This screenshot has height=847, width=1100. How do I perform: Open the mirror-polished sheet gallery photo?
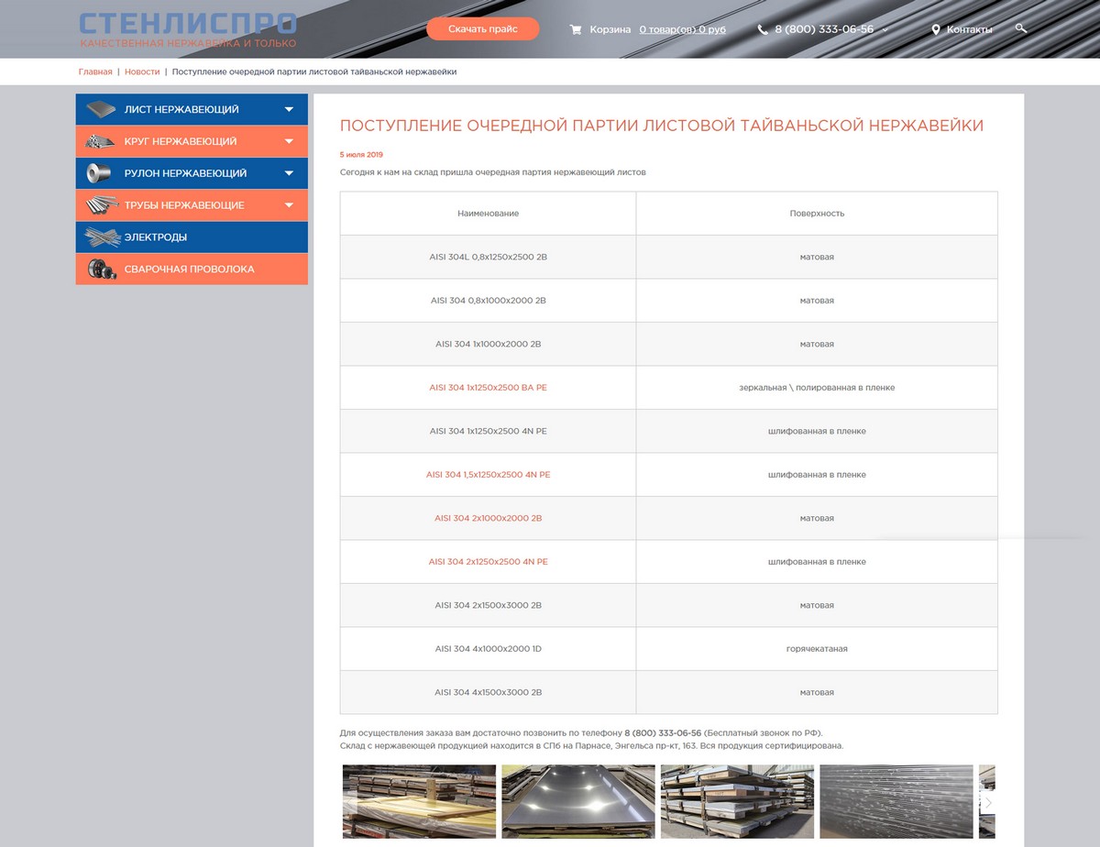[578, 802]
